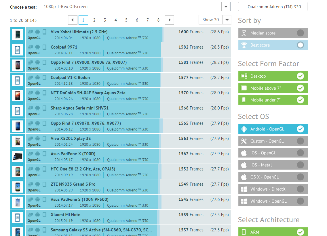Select page 5 of results
327x236 pixels.
126,20
